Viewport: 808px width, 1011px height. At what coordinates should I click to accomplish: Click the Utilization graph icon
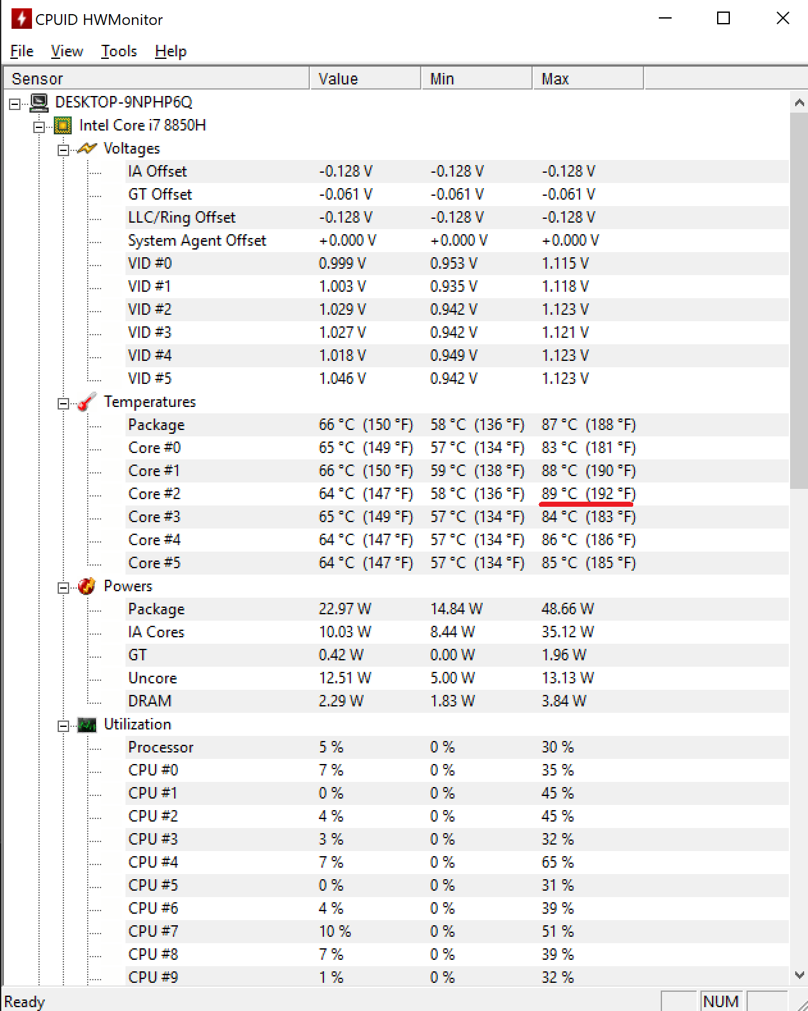point(86,725)
